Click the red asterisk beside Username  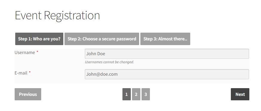pyautogui.click(x=37, y=52)
